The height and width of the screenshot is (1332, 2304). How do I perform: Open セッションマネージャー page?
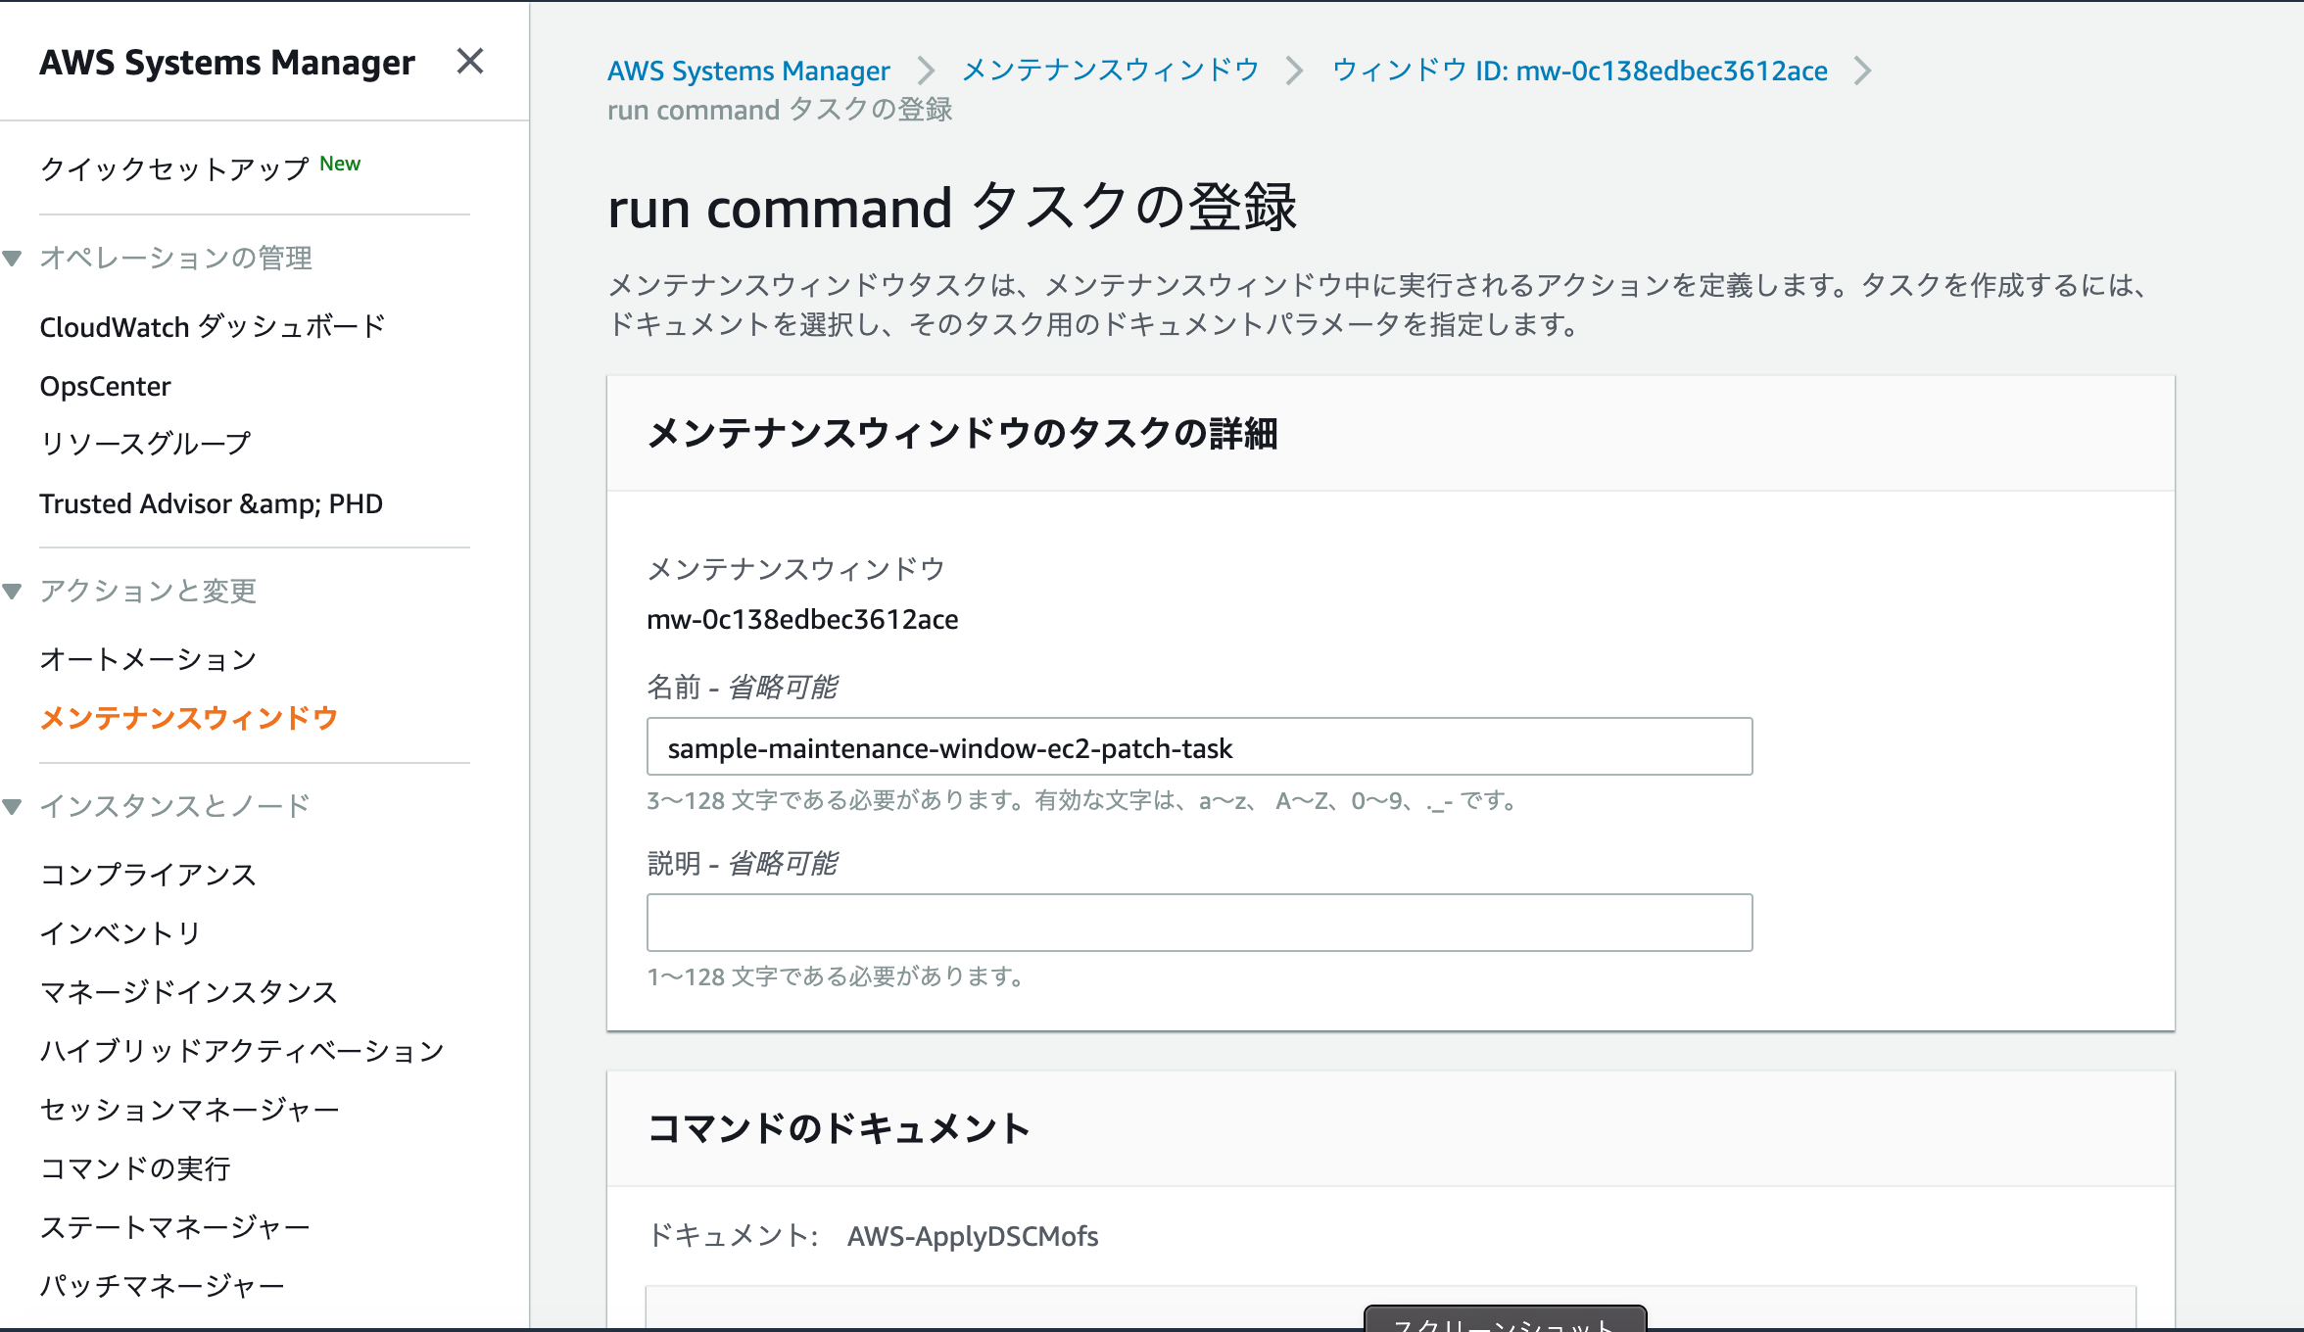coord(189,1110)
